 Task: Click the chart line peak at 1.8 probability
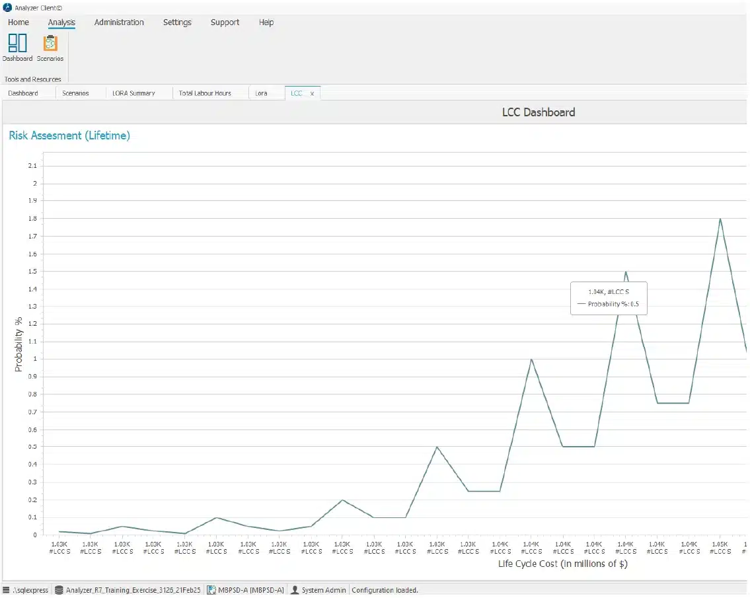[720, 219]
